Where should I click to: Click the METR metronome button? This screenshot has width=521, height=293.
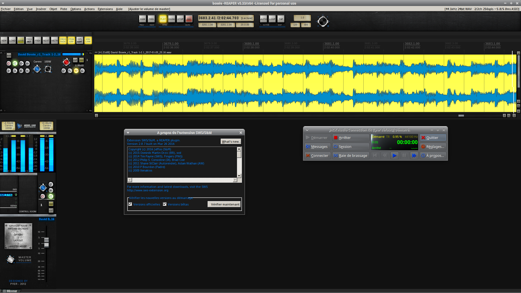54,40
